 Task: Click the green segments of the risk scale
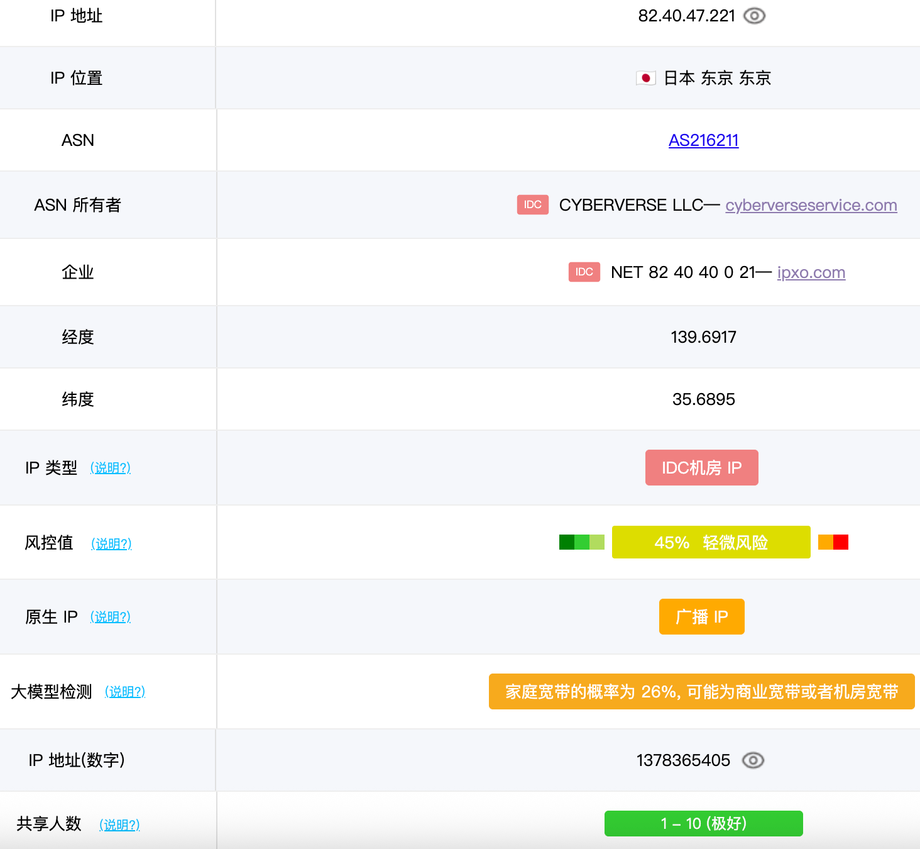581,542
